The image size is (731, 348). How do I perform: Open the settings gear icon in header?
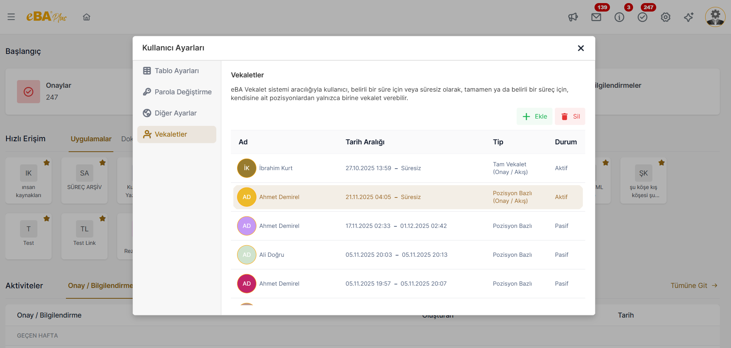tap(665, 17)
